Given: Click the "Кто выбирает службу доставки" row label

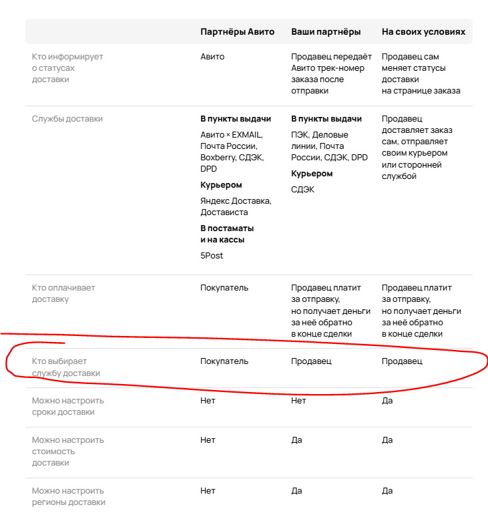Looking at the screenshot, I should tap(66, 367).
